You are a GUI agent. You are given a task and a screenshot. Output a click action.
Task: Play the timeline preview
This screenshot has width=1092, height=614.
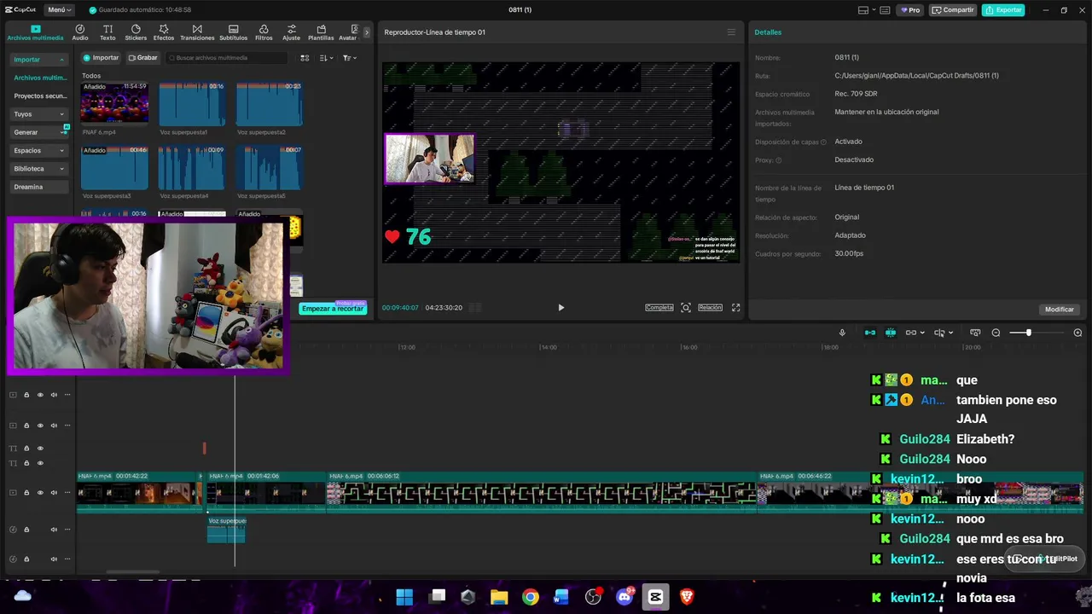point(561,308)
